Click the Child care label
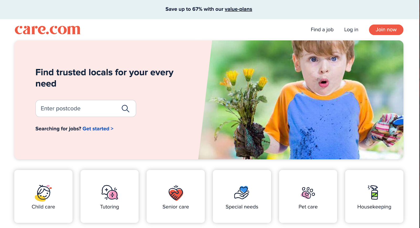Screen dimensions: 420x228 [x=43, y=207]
